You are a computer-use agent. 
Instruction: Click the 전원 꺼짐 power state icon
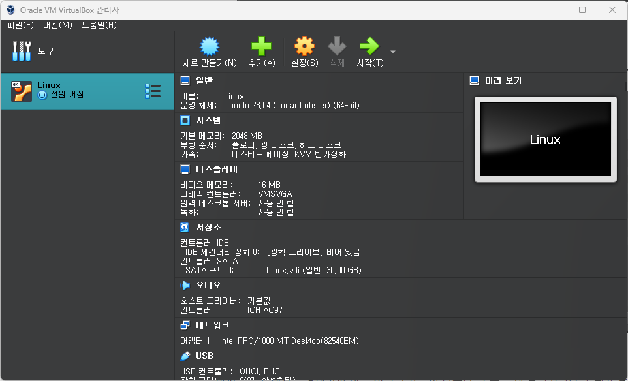pyautogui.click(x=42, y=95)
